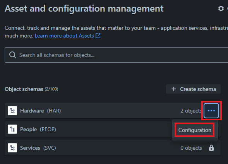Click the magnifier icon in search bar
The width and height of the screenshot is (228, 164).
point(13,55)
